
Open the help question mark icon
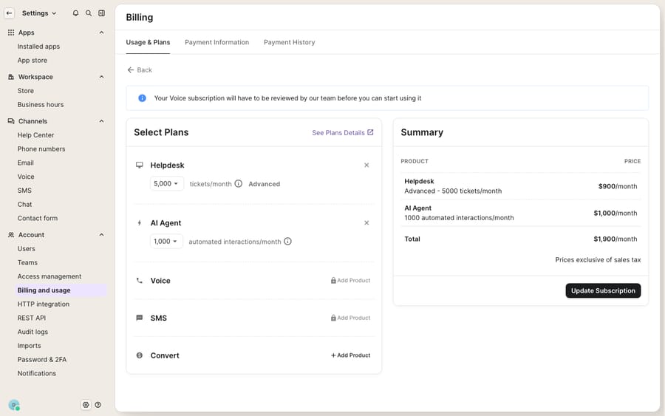click(98, 405)
